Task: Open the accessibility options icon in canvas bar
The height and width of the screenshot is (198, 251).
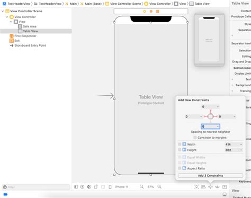Action: [x=82, y=187]
